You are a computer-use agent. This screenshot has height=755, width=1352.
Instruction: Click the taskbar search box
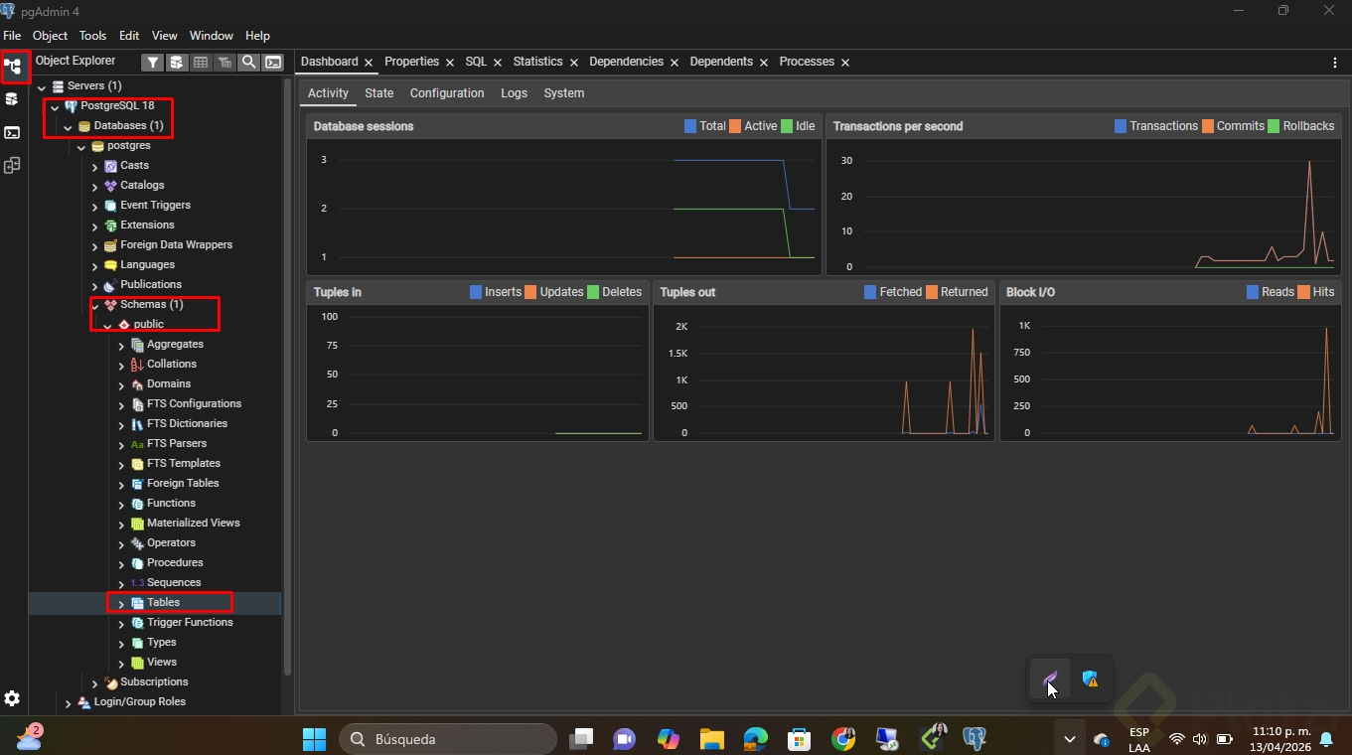click(x=448, y=739)
